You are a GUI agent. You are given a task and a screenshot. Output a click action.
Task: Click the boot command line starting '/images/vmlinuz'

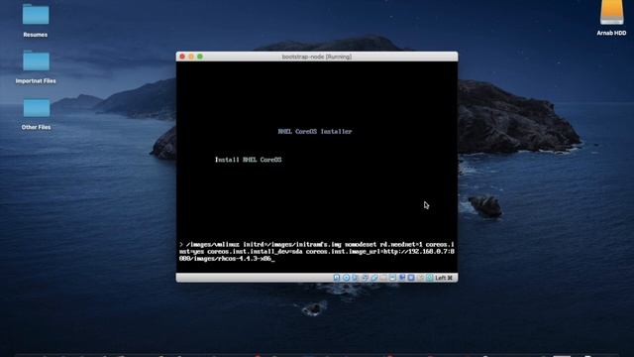pyautogui.click(x=317, y=251)
